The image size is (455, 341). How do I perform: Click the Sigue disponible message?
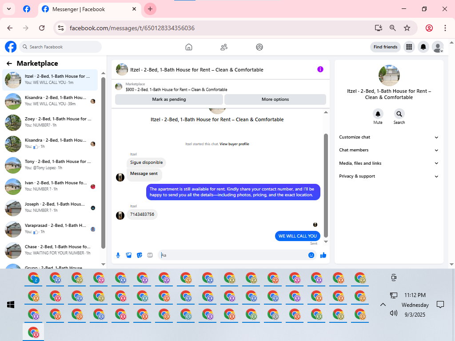tap(146, 163)
